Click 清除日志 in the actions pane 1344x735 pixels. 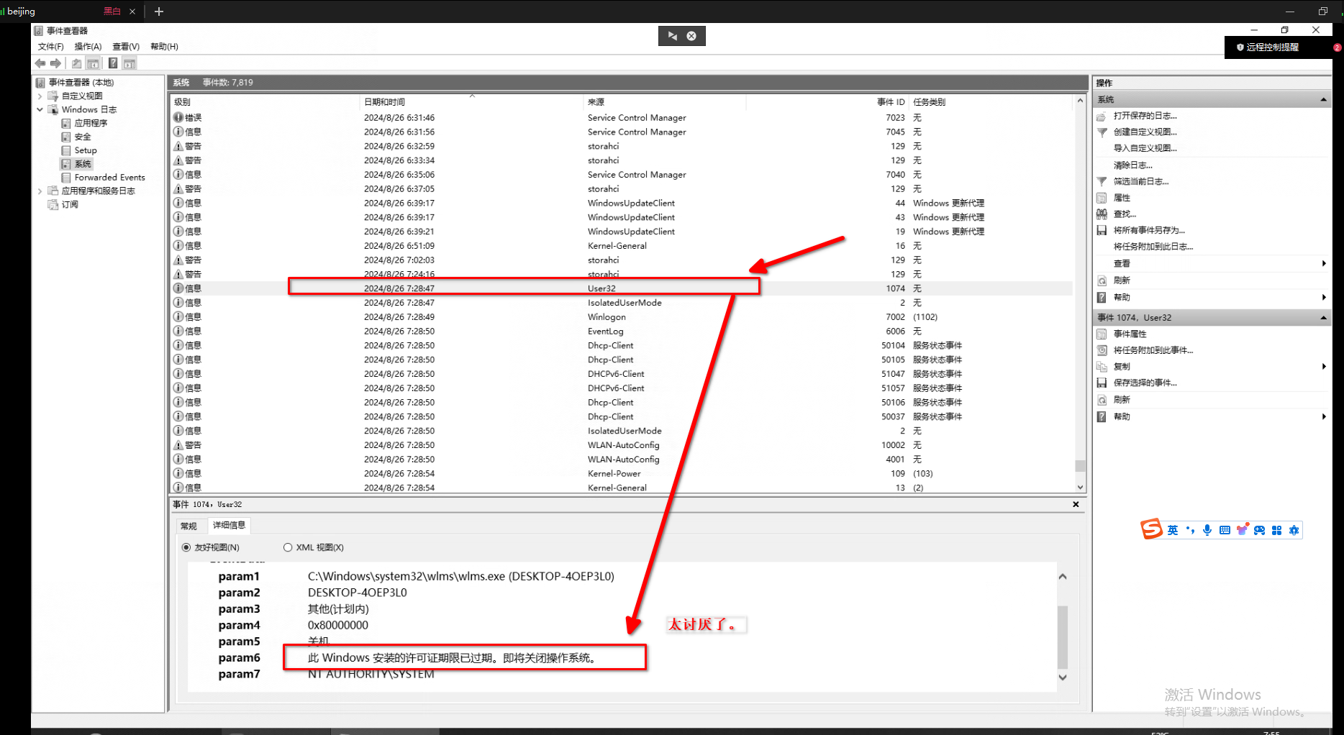point(1132,165)
